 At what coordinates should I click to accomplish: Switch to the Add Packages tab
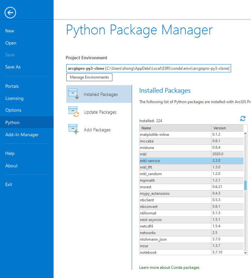click(97, 130)
